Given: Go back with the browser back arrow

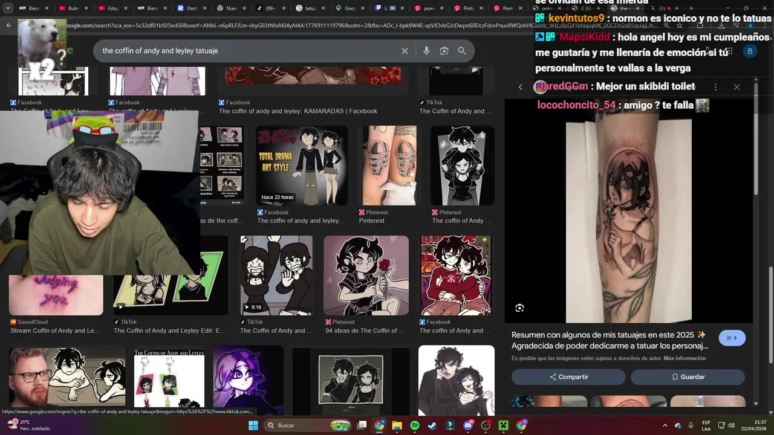Looking at the screenshot, I should [x=8, y=25].
